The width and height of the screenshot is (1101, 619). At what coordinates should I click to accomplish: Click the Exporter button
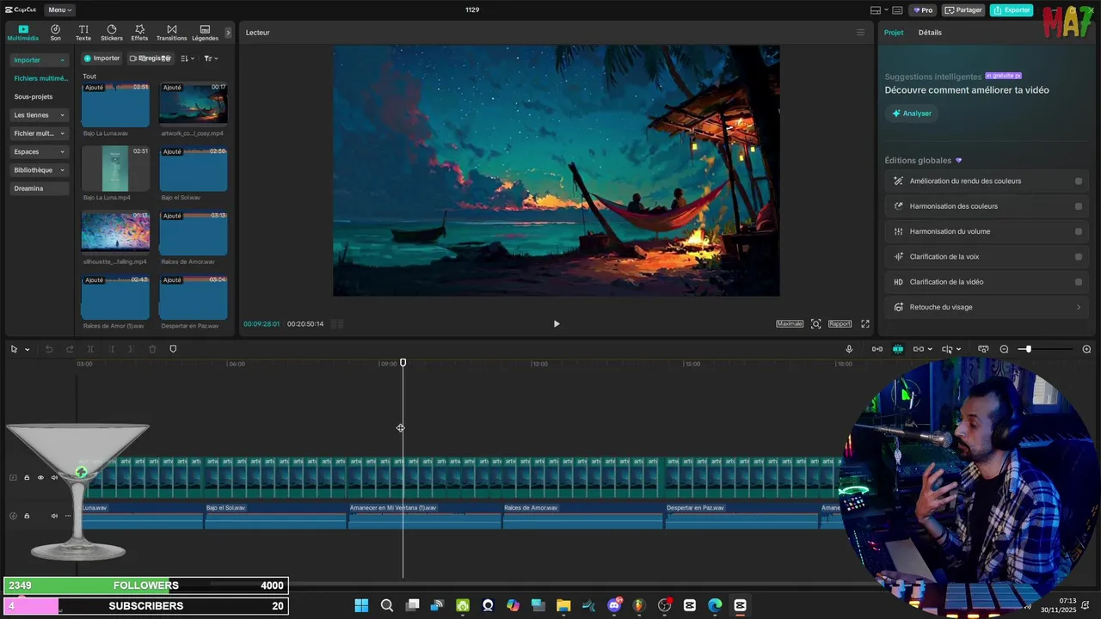pos(1012,10)
